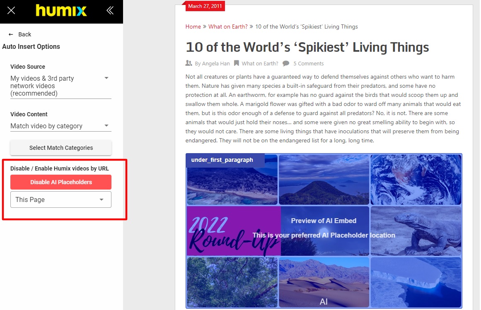This screenshot has height=310, width=481.
Task: Expand the Video Content dropdown
Action: [61, 126]
